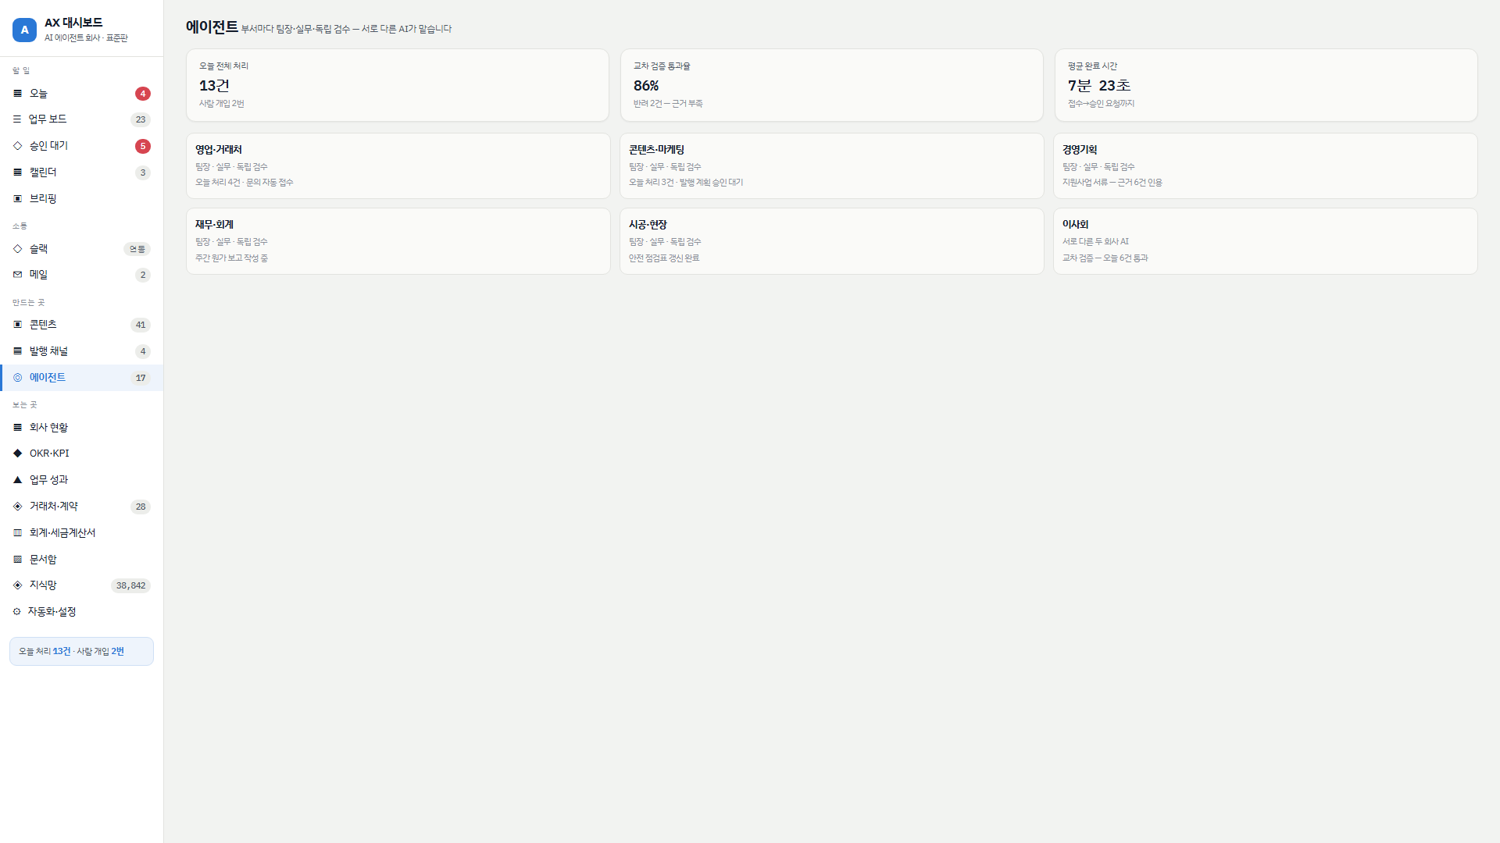This screenshot has width=1500, height=843.
Task: Click the red 5 badge on 승인 대기
Action: tap(142, 146)
